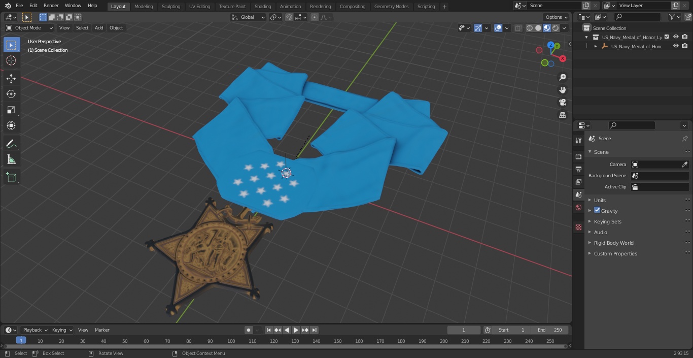Click the zoom viewport magnifier icon
This screenshot has width=693, height=358.
[562, 77]
